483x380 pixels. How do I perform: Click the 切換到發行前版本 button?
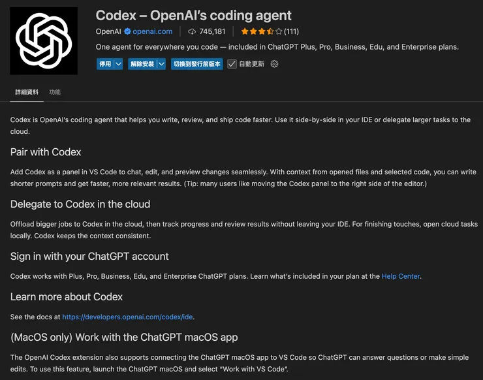pyautogui.click(x=197, y=64)
